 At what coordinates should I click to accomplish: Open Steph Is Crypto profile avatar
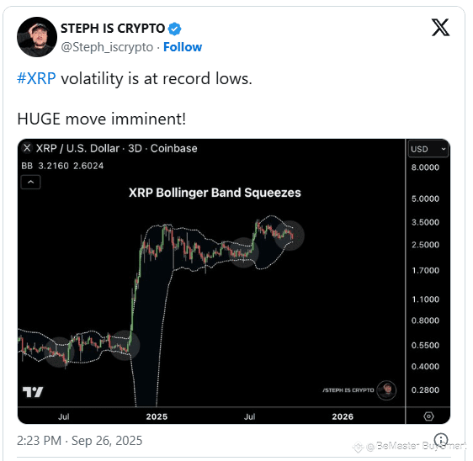[x=37, y=37]
